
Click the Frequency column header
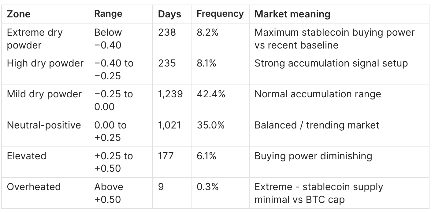(x=220, y=14)
